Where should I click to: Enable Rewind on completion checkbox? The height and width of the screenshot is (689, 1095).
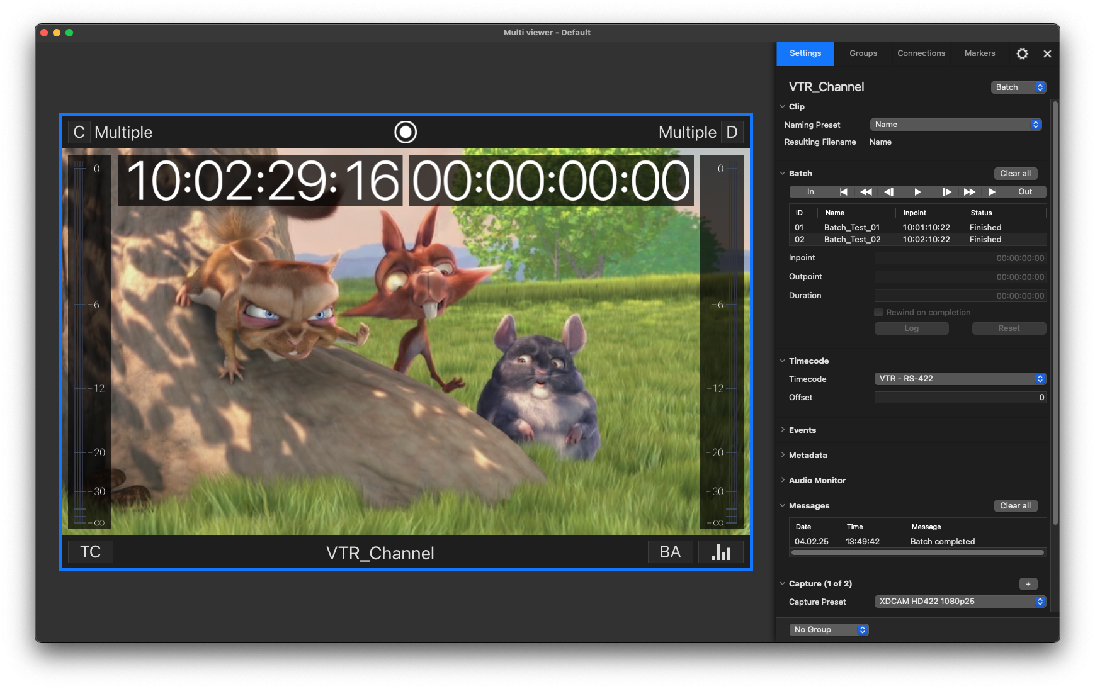[878, 313]
